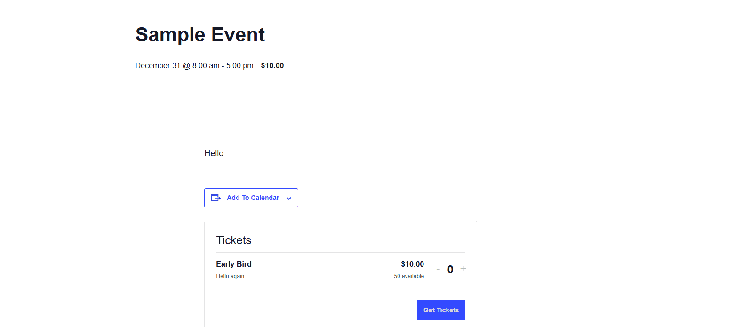The image size is (742, 327).
Task: Decrease Early Bird ticket quantity
Action: (438, 270)
